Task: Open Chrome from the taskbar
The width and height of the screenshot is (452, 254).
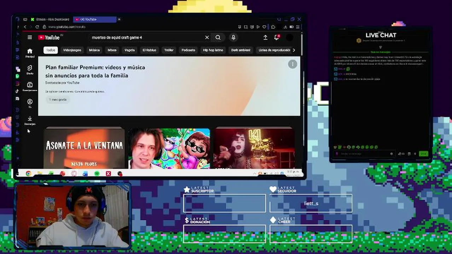Action: tap(28, 174)
